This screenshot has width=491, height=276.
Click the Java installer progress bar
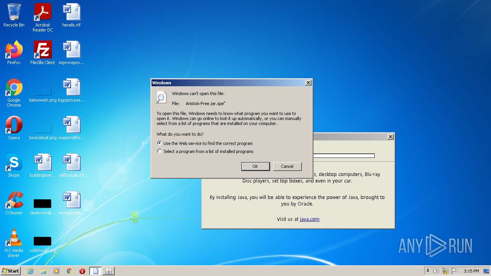(344, 156)
